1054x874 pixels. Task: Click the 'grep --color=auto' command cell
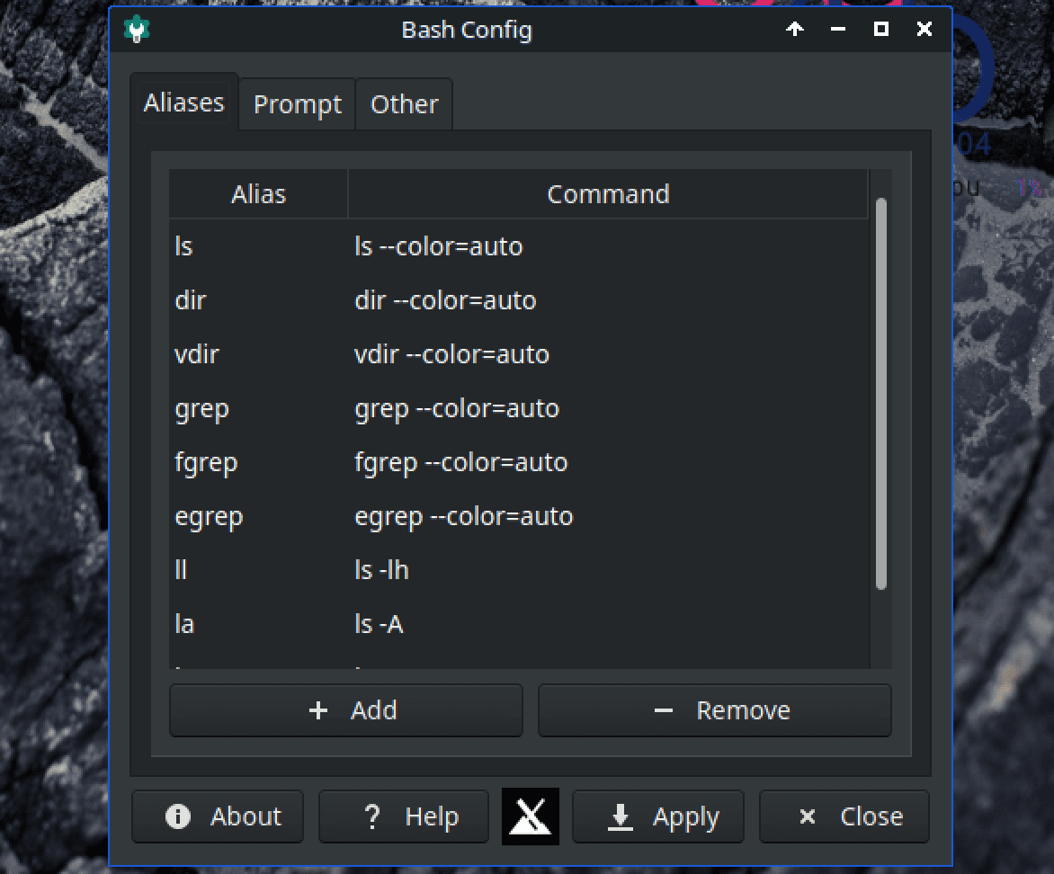click(x=608, y=408)
